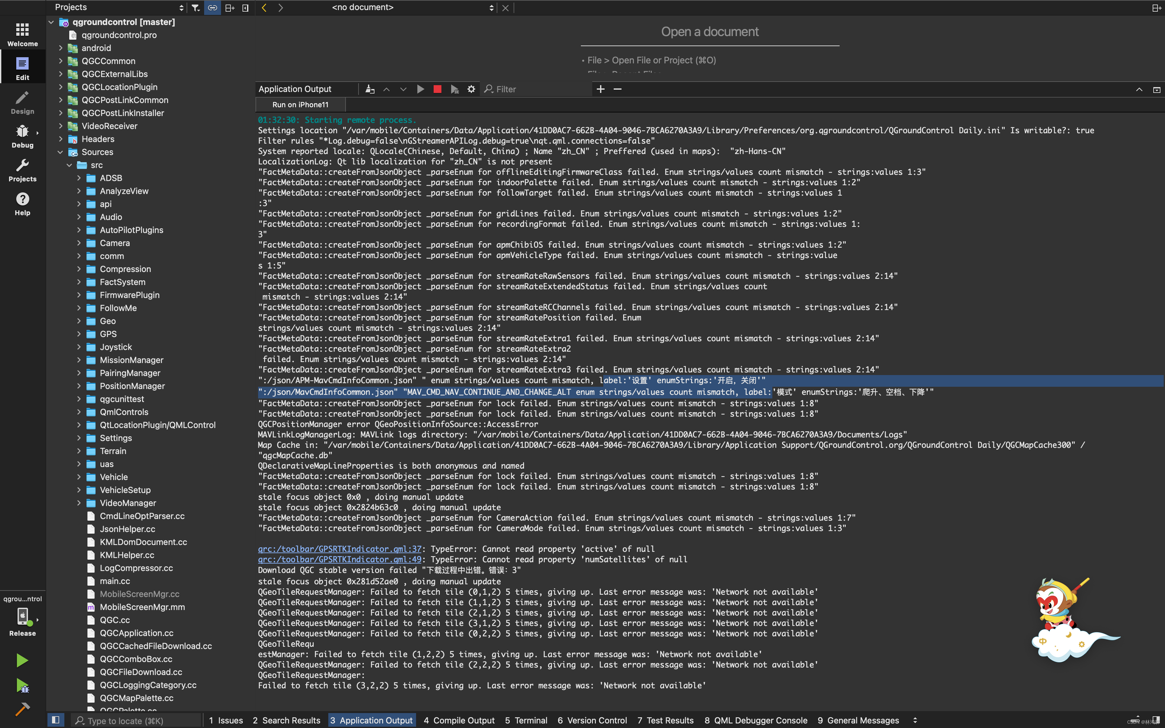The height and width of the screenshot is (728, 1165).
Task: Select the Run on iPhone11 tab
Action: [300, 104]
